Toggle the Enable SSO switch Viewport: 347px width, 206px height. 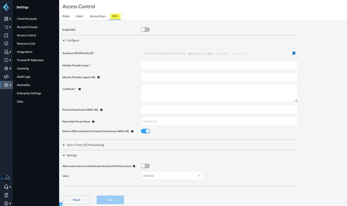pyautogui.click(x=145, y=30)
